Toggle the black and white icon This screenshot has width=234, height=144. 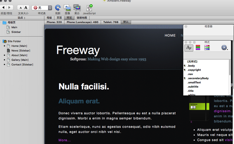pyautogui.click(x=77, y=8)
